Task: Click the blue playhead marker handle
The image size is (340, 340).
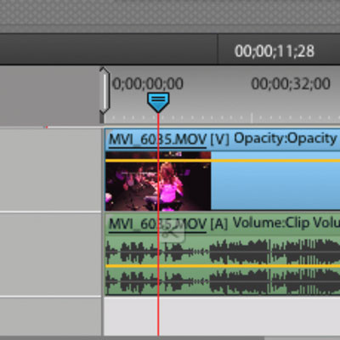Action: point(158,102)
